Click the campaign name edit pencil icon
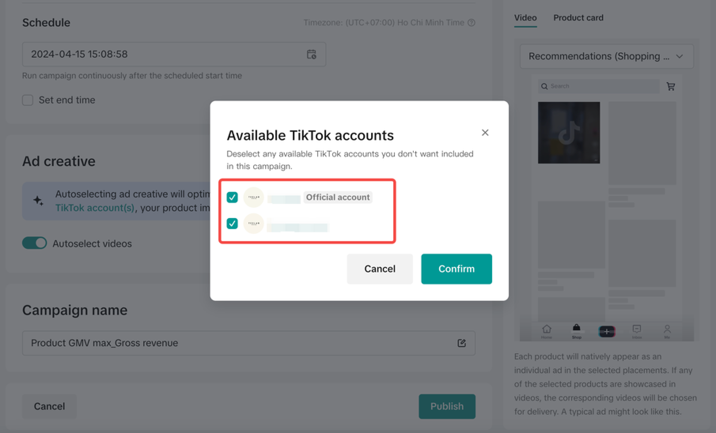This screenshot has height=433, width=716. (x=461, y=343)
